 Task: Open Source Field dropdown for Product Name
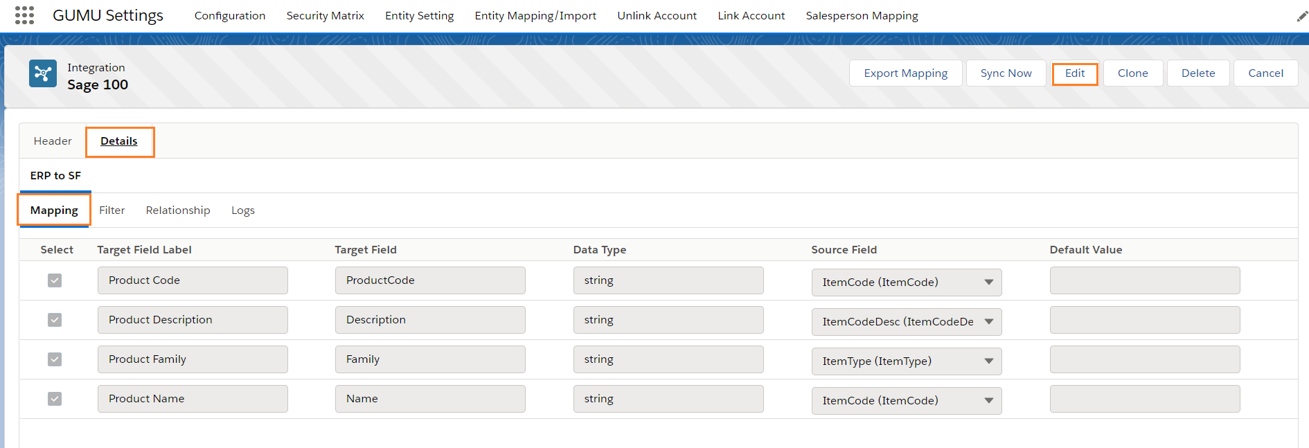tap(907, 401)
